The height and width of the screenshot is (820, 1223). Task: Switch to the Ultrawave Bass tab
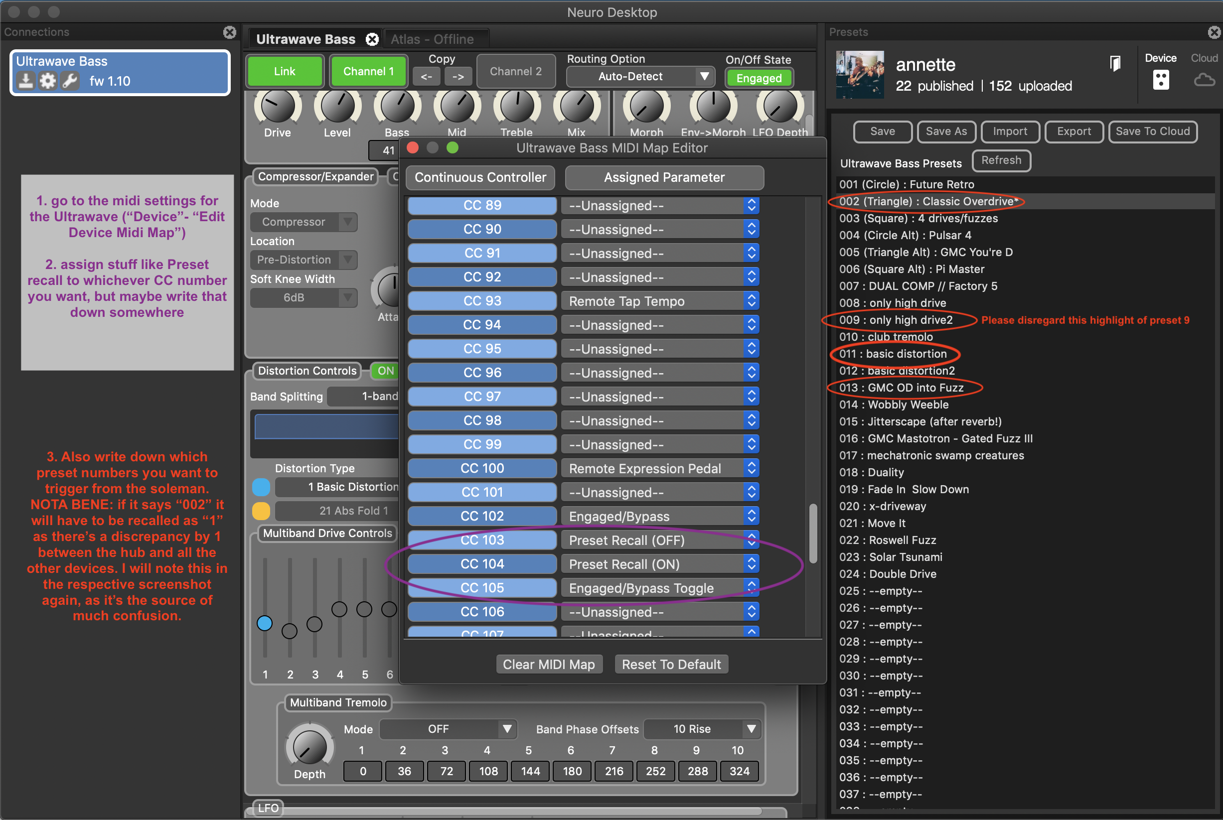[x=306, y=39]
